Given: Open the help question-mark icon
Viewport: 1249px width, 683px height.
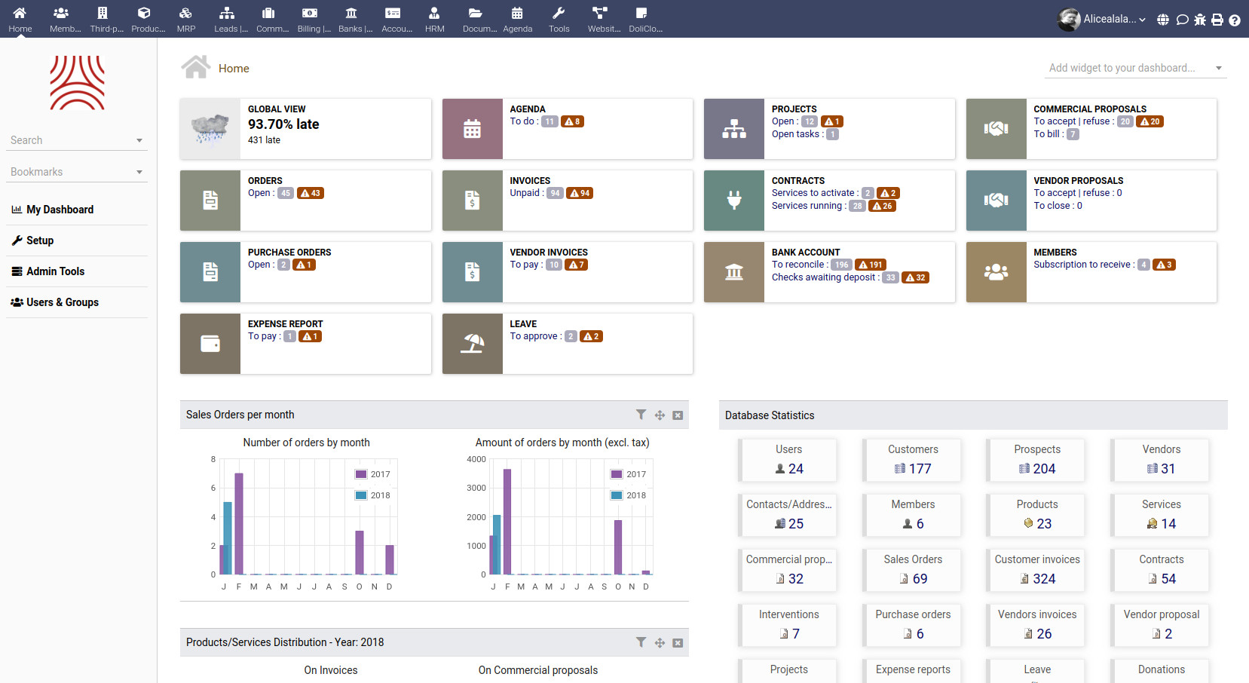Looking at the screenshot, I should pyautogui.click(x=1235, y=20).
